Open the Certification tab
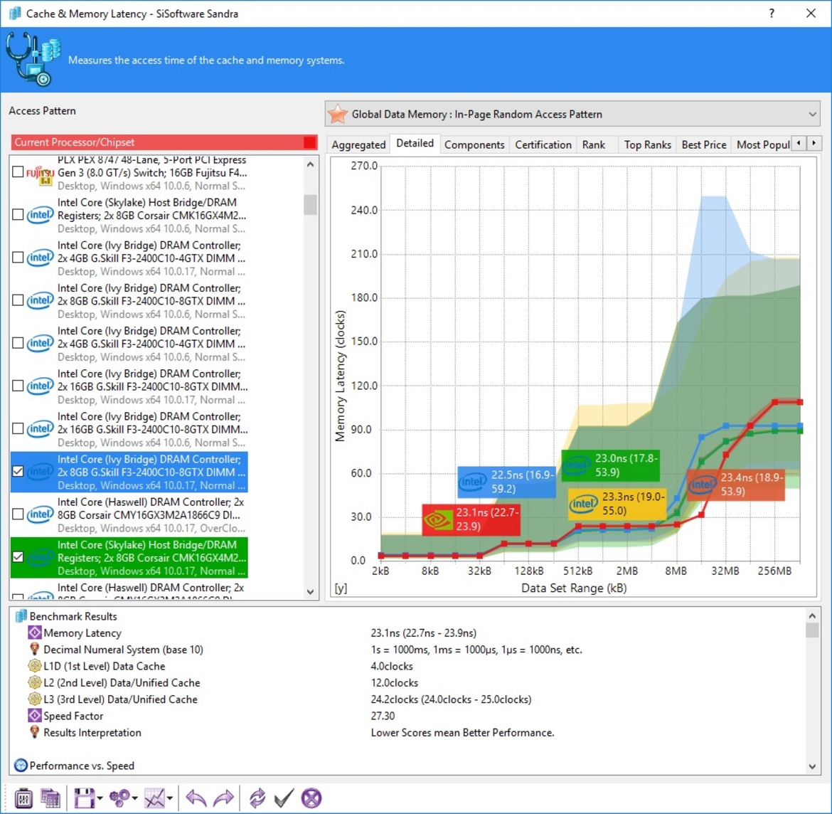The width and height of the screenshot is (832, 814). (x=543, y=144)
